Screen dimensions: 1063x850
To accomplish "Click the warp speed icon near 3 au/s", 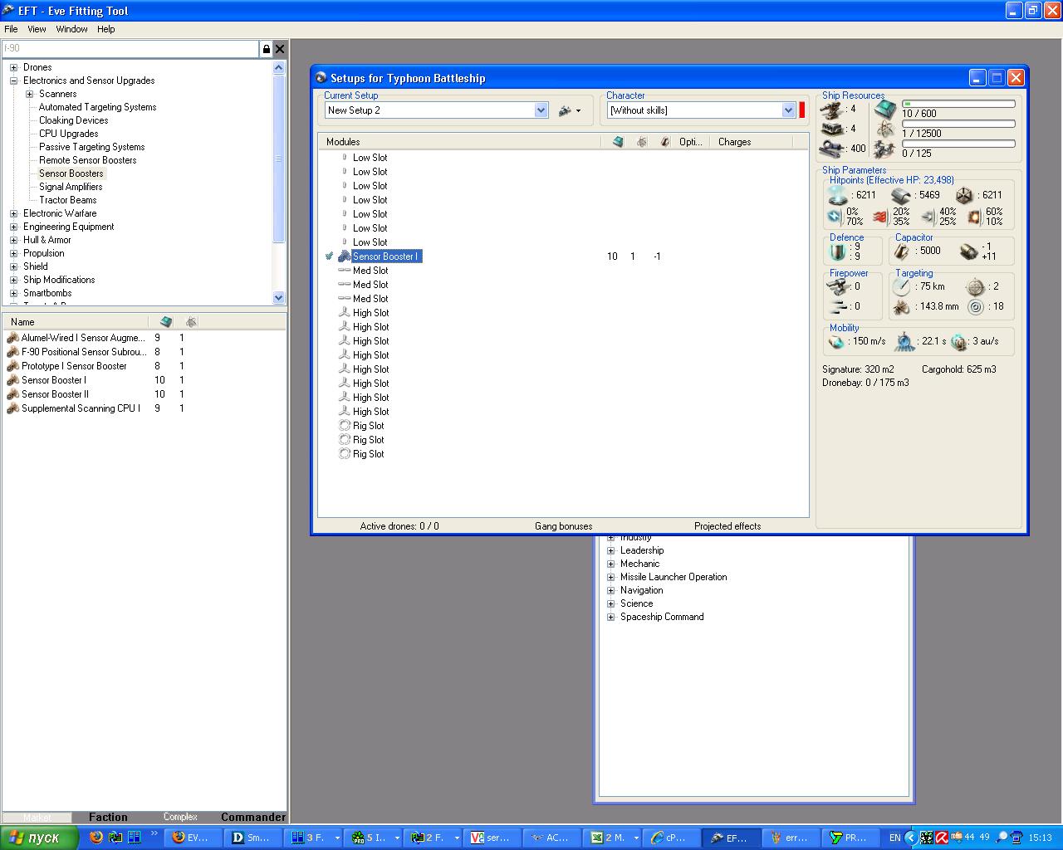I will tap(959, 341).
